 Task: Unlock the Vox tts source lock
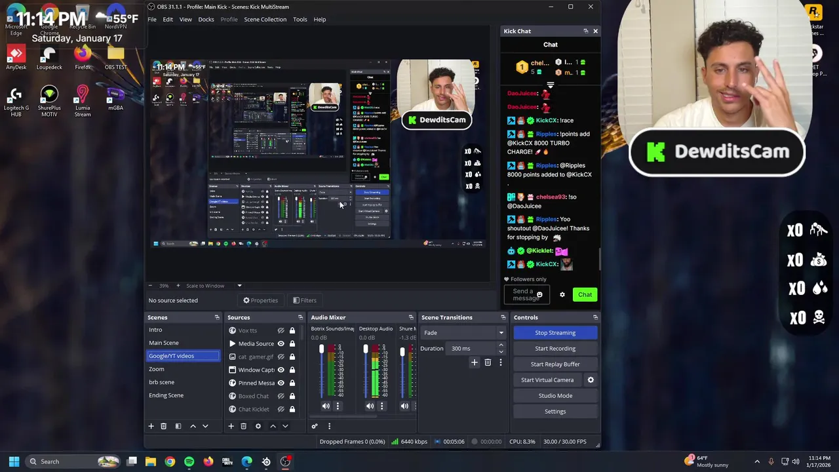pos(292,330)
